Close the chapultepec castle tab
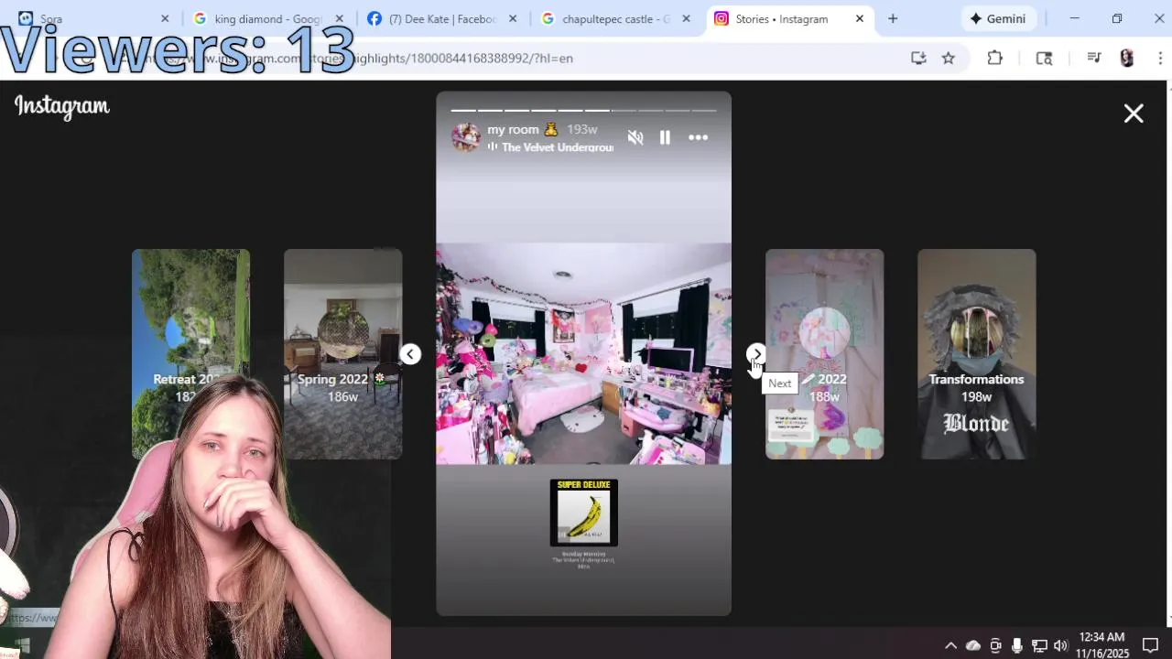The image size is (1172, 659). pyautogui.click(x=686, y=18)
